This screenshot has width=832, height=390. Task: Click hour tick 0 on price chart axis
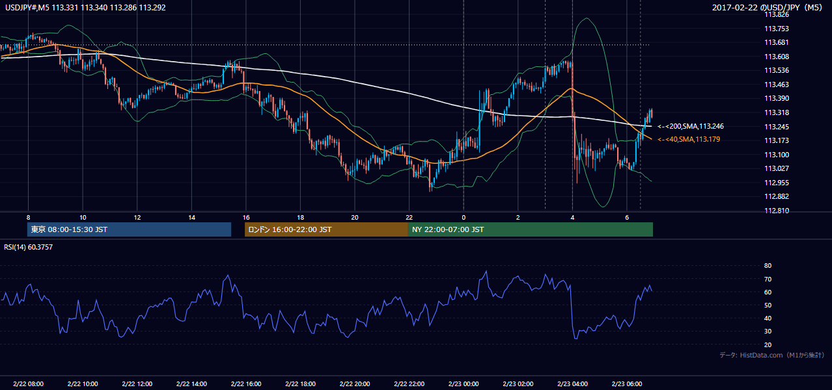tap(464, 217)
